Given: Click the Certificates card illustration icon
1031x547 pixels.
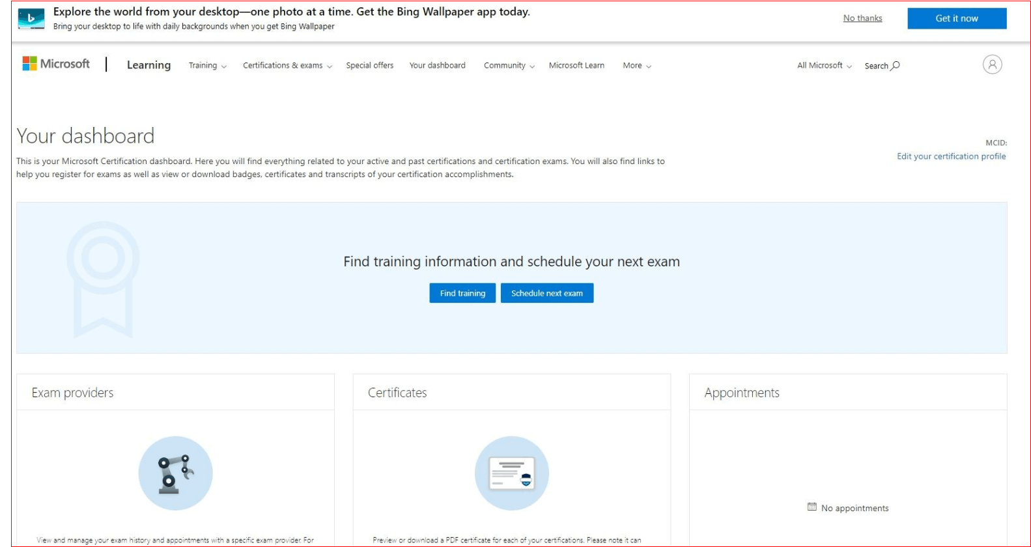Looking at the screenshot, I should (511, 473).
